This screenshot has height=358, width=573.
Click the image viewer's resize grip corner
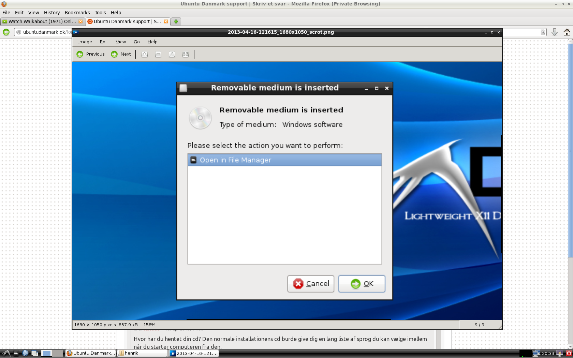click(500, 327)
